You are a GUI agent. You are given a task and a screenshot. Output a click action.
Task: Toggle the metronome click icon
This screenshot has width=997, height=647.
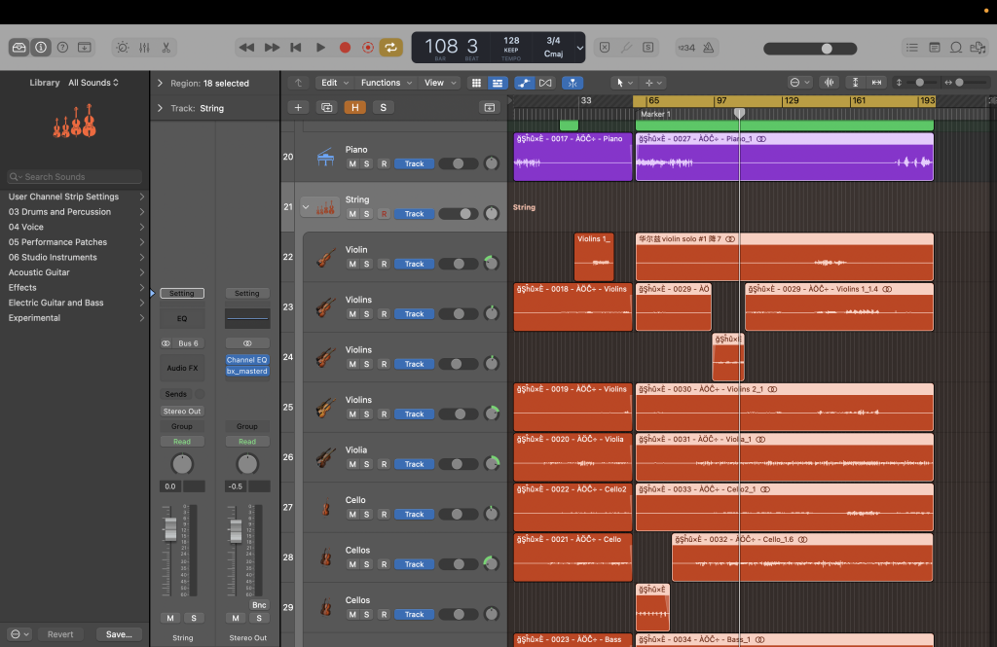(x=709, y=48)
